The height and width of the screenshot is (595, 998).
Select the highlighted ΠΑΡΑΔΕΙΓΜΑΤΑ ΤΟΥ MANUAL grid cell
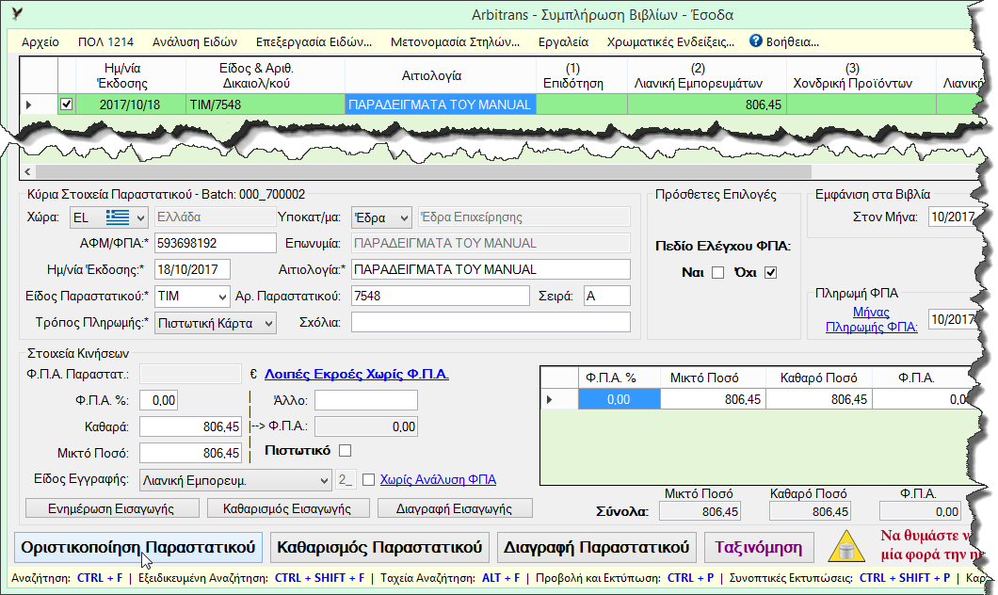coord(441,105)
